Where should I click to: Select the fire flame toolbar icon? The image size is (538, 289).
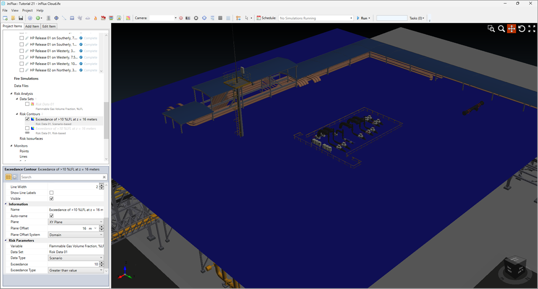coord(95,18)
